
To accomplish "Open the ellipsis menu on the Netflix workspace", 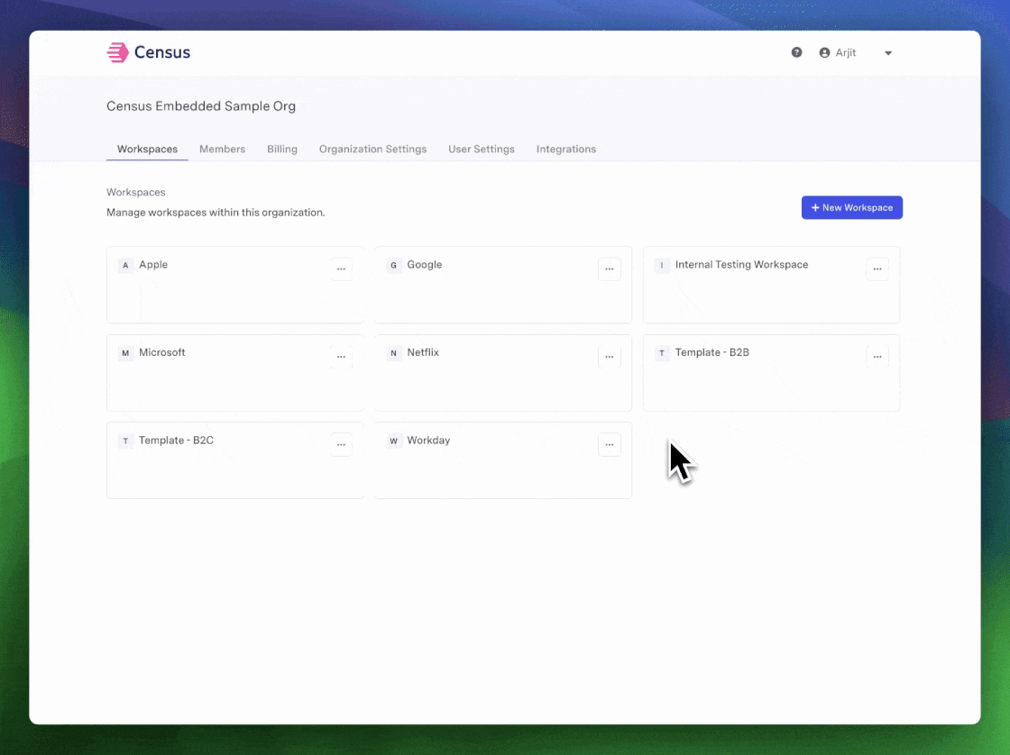I will (x=609, y=356).
